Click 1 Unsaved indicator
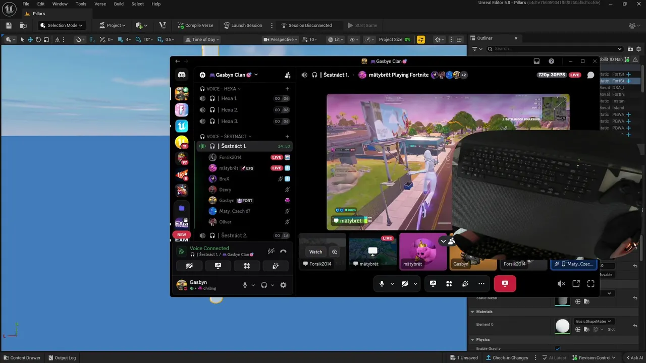 (x=464, y=358)
